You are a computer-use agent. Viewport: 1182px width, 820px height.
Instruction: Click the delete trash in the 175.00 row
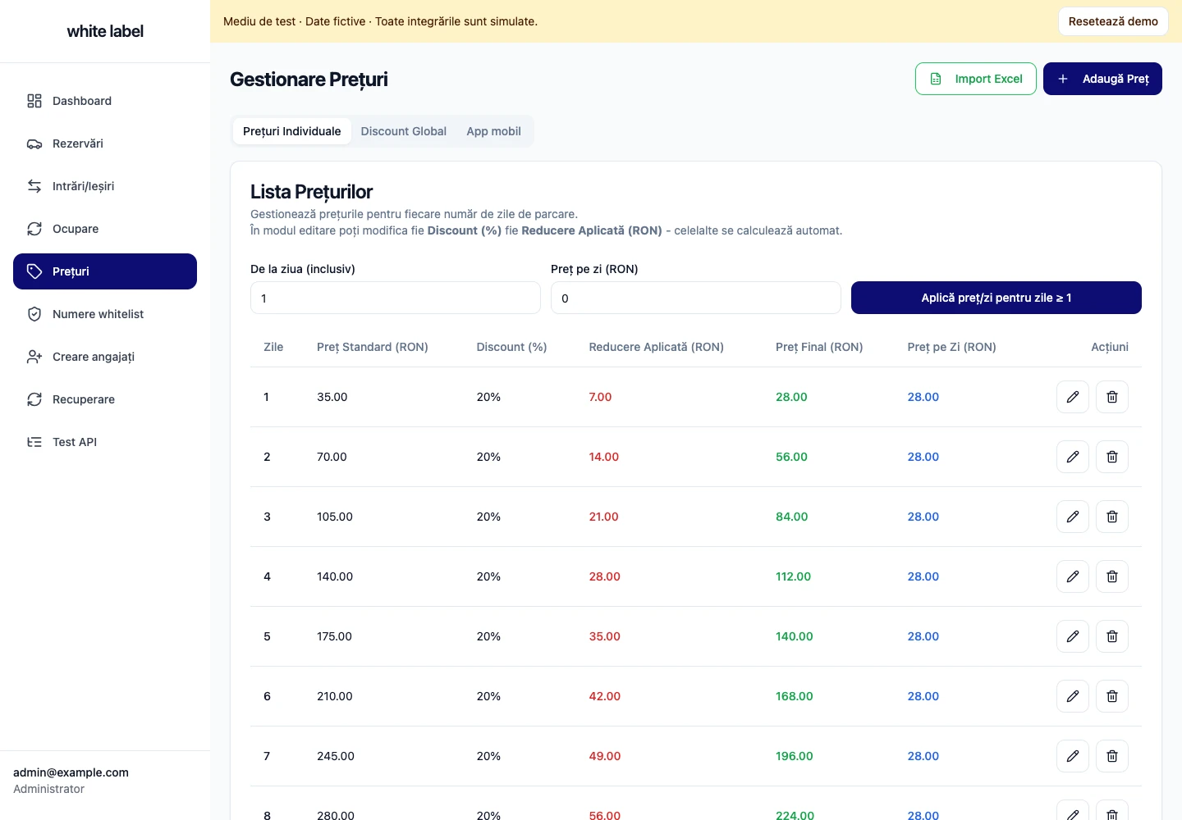pos(1111,636)
